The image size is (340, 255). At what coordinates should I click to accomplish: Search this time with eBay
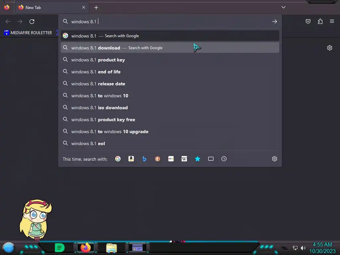(x=171, y=159)
